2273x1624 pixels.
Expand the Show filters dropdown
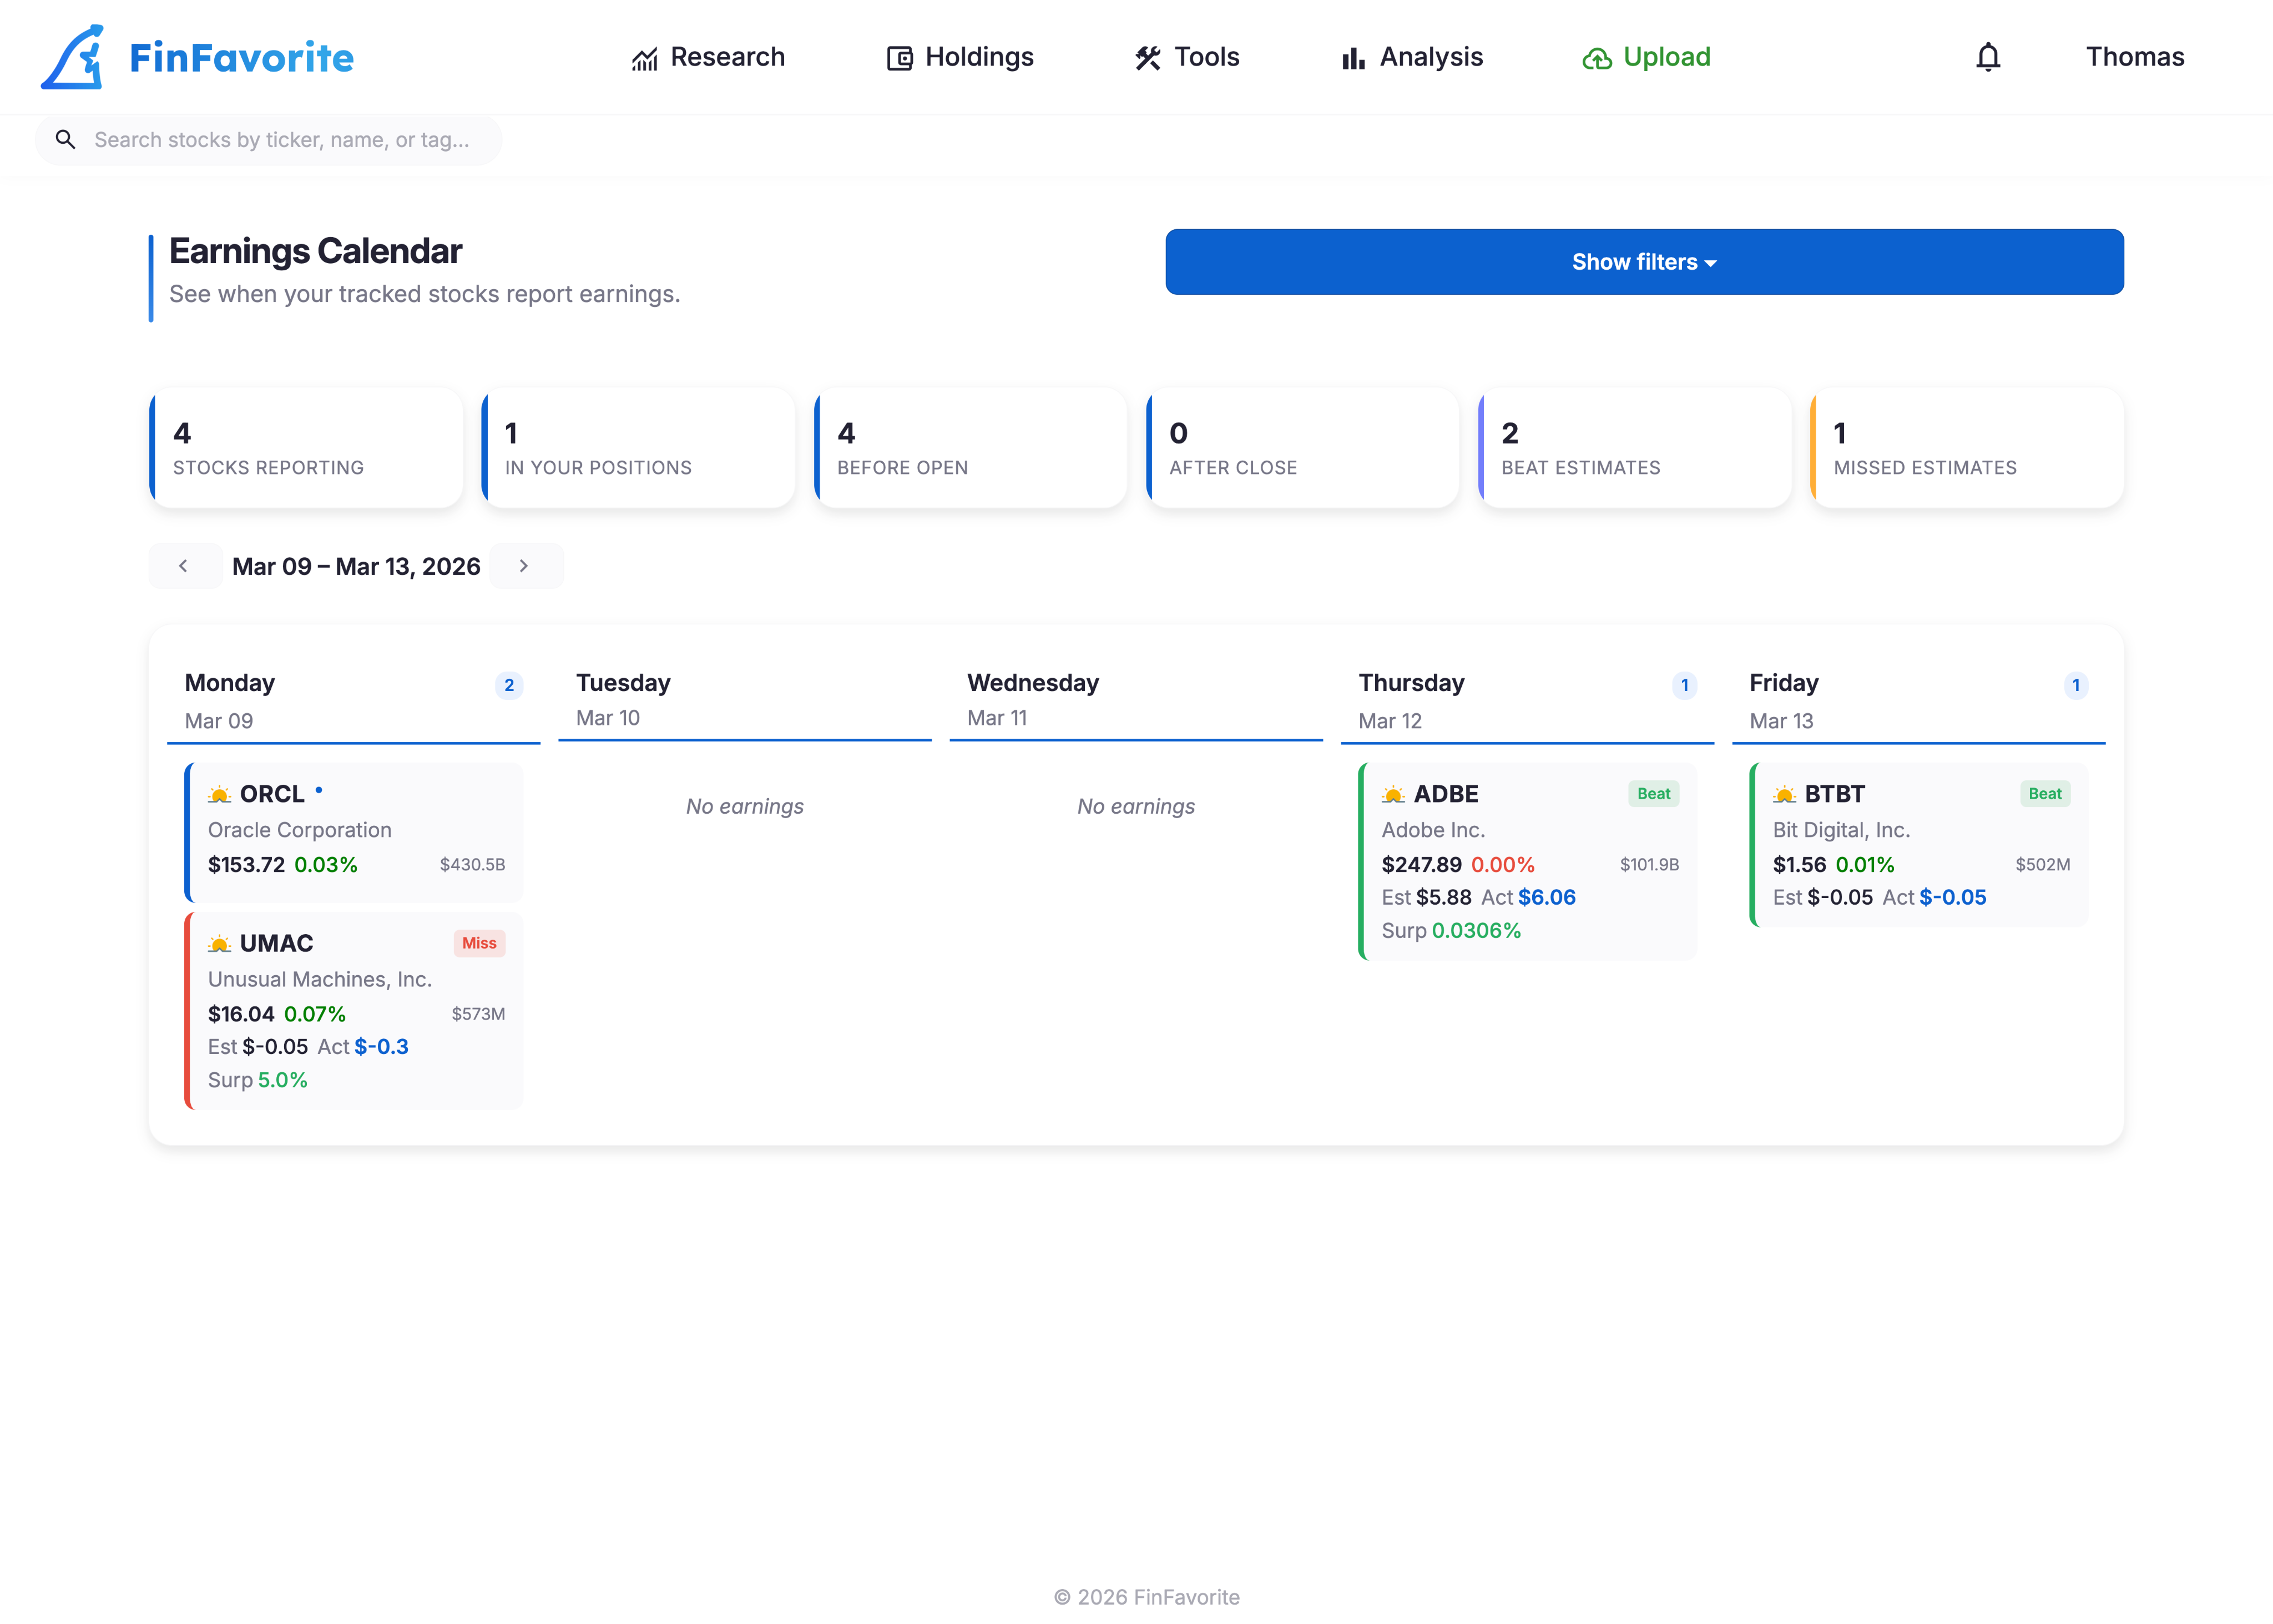coord(1644,262)
